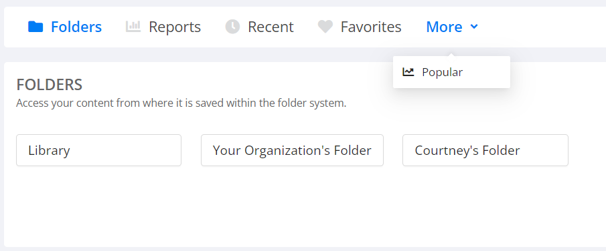The image size is (606, 251).
Task: Click blank area right of Popular in dropdown
Action: tap(487, 72)
